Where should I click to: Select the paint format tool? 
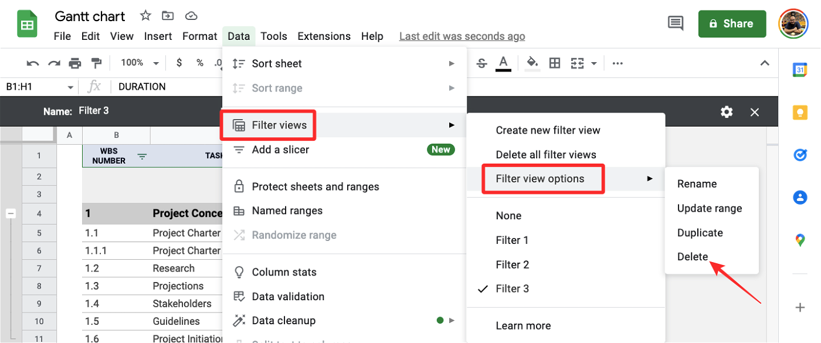(96, 63)
